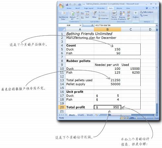
Task: Click the Remove Duplicates icon
Action: click(x=122, y=14)
